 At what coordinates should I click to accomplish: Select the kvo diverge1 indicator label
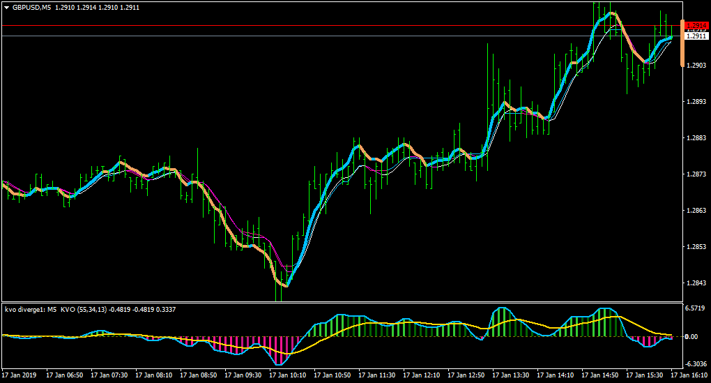coord(24,310)
